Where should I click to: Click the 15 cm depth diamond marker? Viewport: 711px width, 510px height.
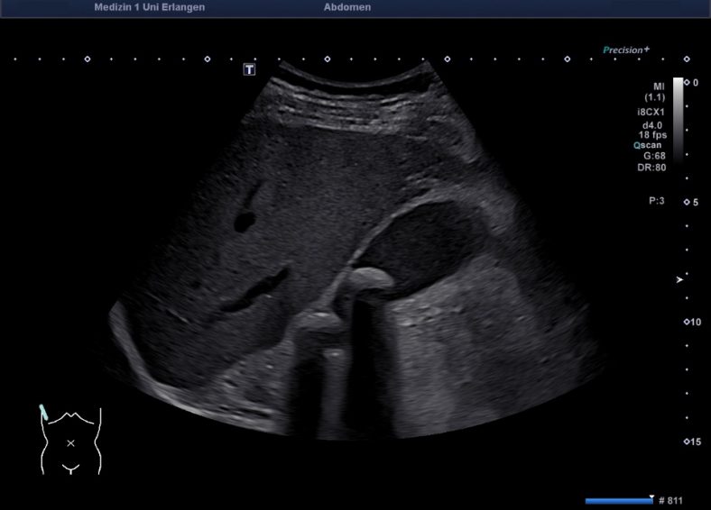(x=687, y=442)
